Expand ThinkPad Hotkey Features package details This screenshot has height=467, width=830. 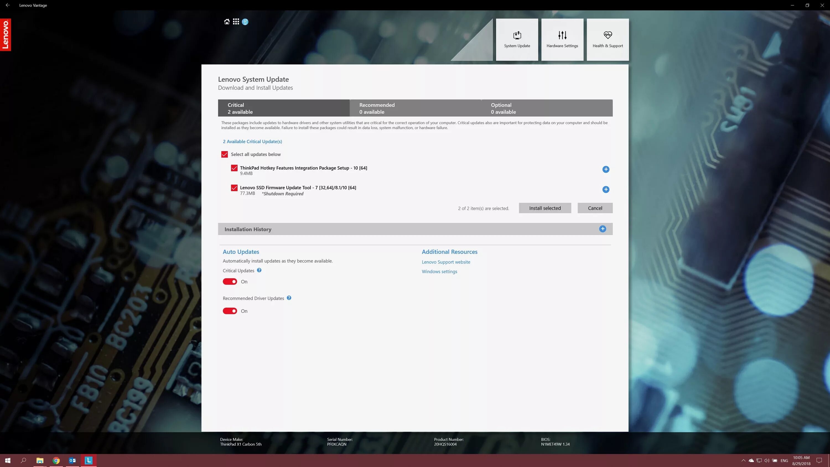pos(606,170)
